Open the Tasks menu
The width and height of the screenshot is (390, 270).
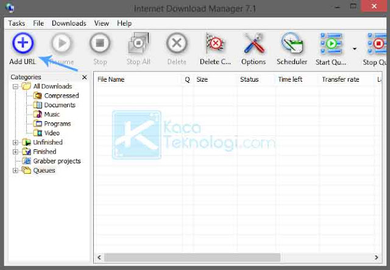pos(16,23)
